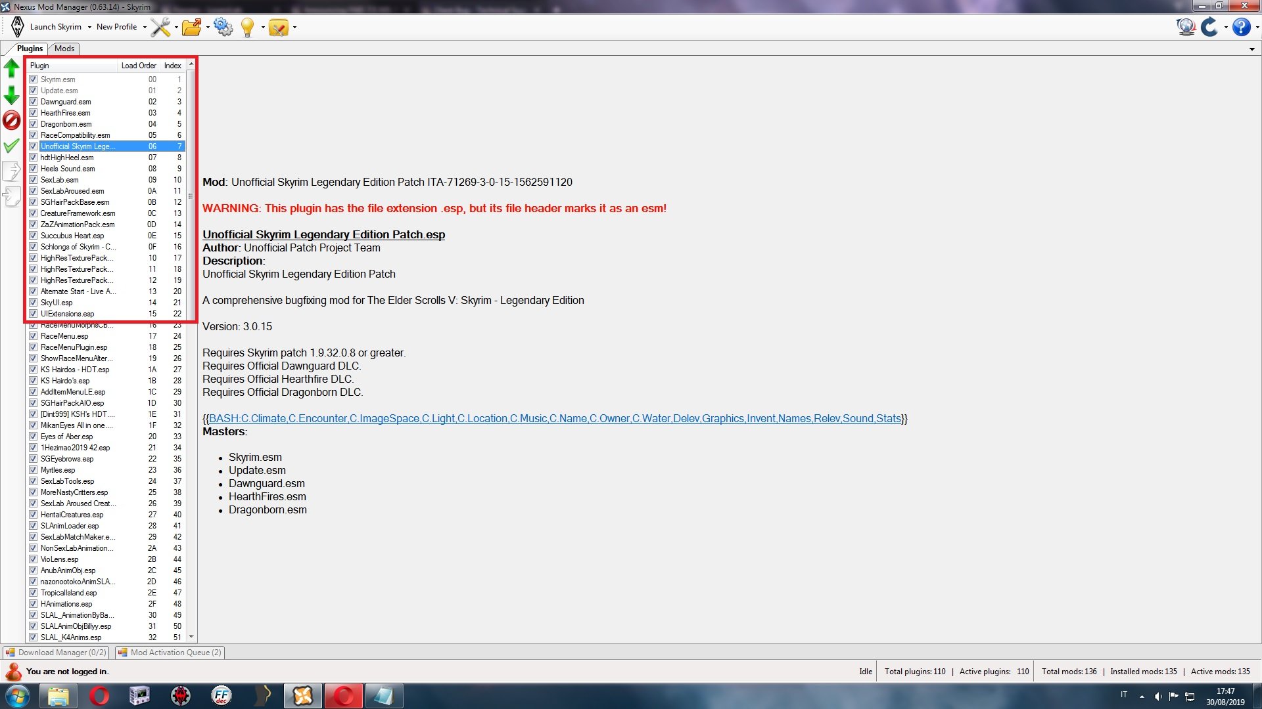Show hidden tray icons arrow
1262x709 pixels.
(1142, 696)
